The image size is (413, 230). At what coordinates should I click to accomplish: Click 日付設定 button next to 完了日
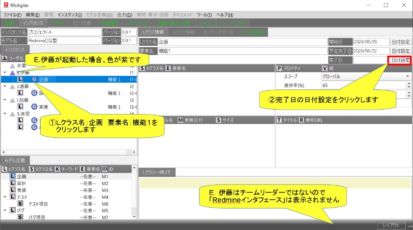tap(401, 60)
